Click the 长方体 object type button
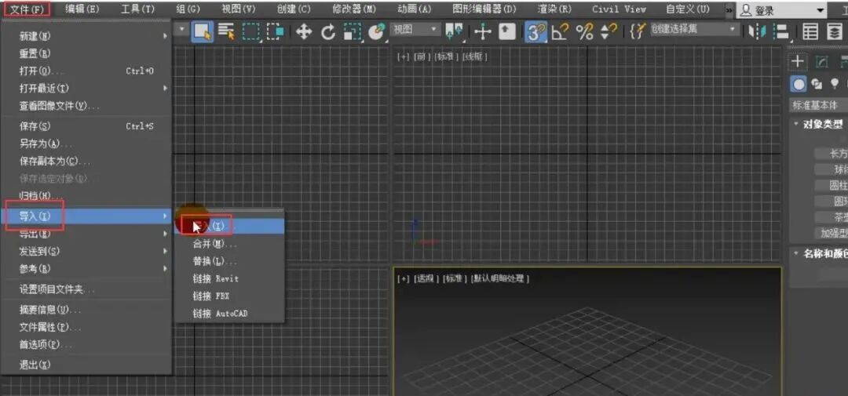The height and width of the screenshot is (396, 848). tap(832, 154)
